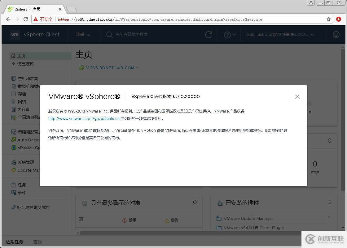Click the smiley feedback icon
This screenshot has height=248, width=347.
pyautogui.click(x=336, y=34)
